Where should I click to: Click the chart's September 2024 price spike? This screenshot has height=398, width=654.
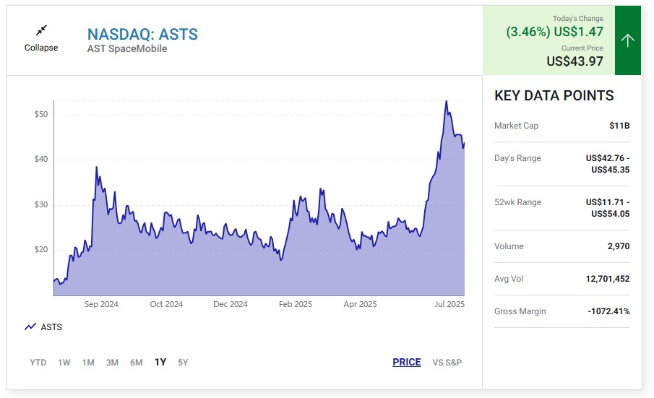tap(96, 167)
